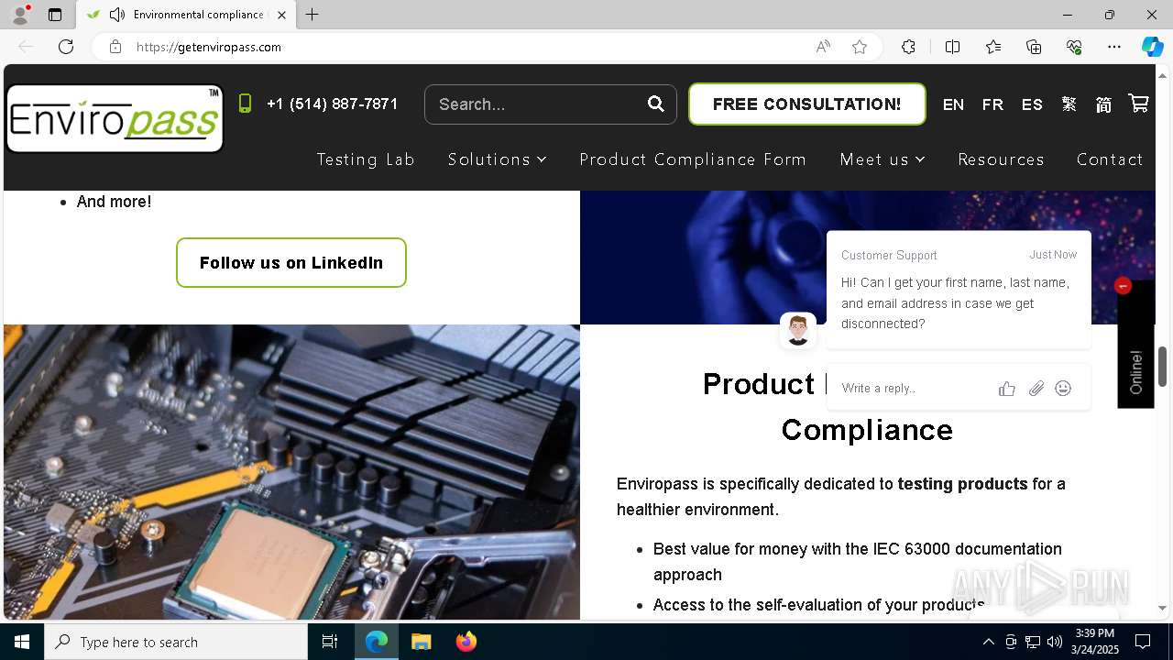
Task: Open Contact menu item
Action: pyautogui.click(x=1110, y=159)
